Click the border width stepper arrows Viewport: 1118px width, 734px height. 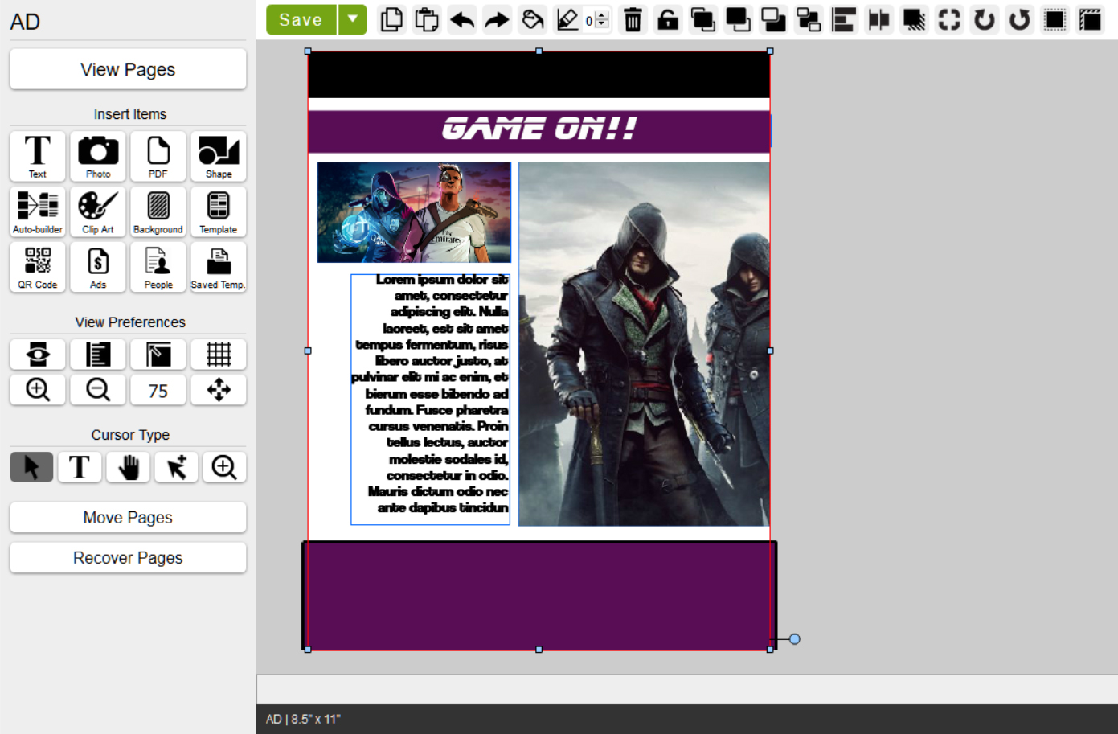coord(603,20)
